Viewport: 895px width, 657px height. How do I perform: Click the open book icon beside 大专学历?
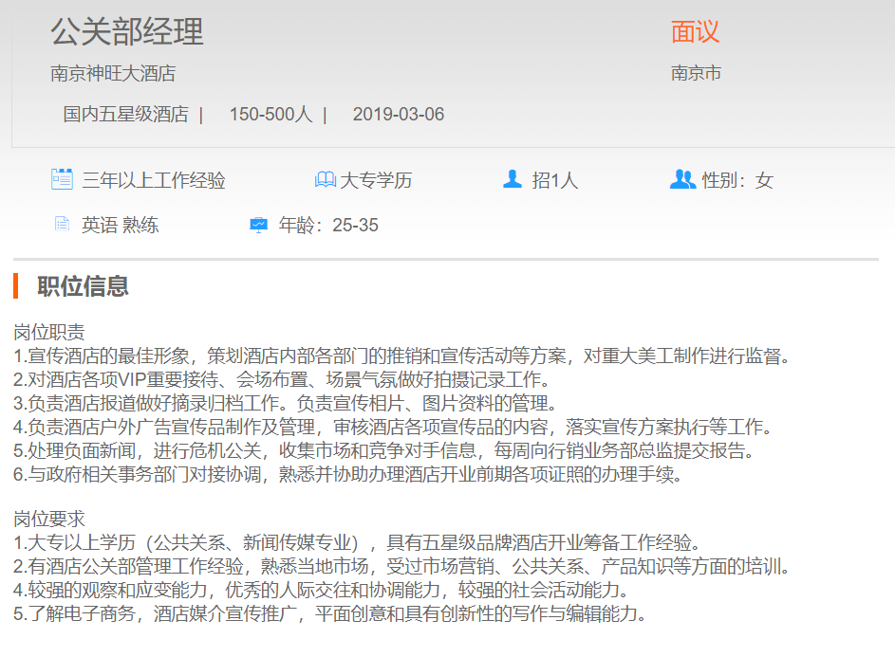point(326,179)
